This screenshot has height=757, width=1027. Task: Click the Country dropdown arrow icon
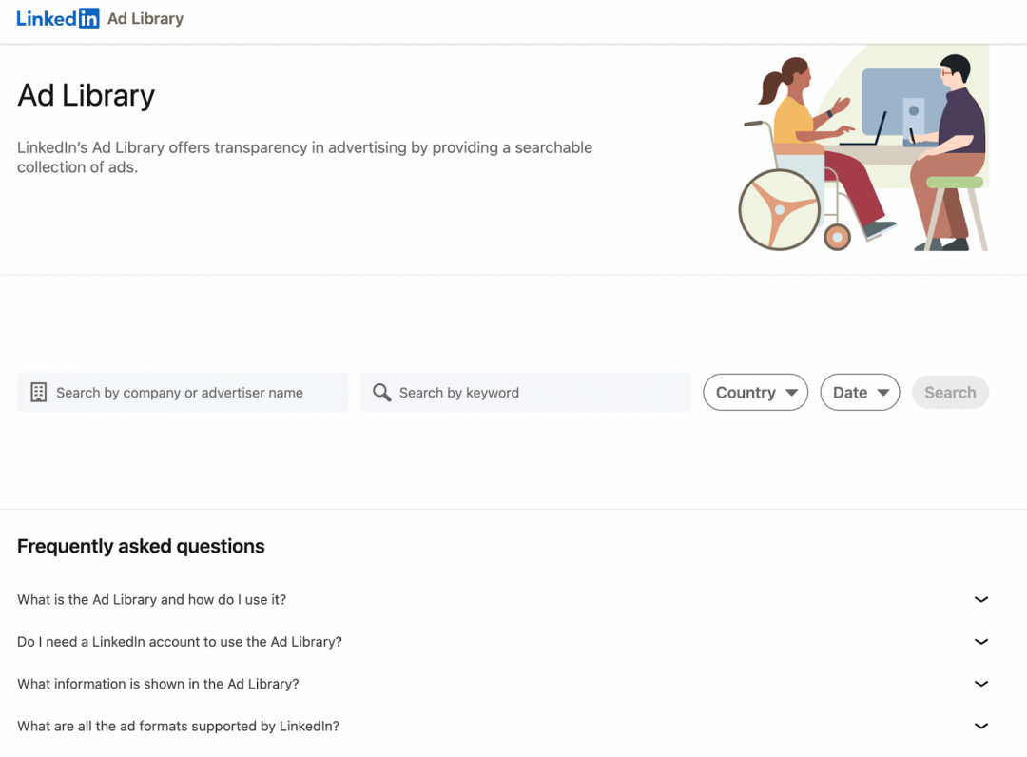[x=792, y=393]
